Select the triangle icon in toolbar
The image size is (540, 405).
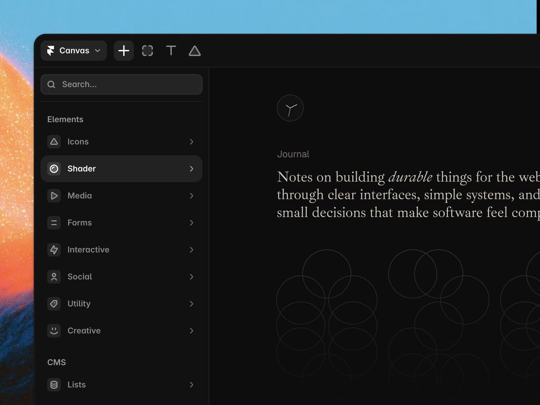tap(194, 51)
